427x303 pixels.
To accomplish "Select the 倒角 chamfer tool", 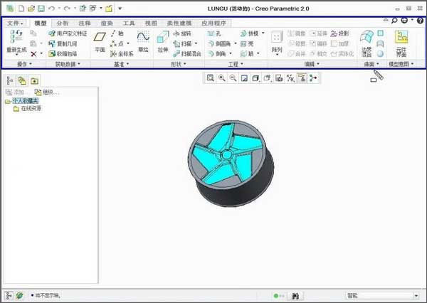I will (x=217, y=53).
